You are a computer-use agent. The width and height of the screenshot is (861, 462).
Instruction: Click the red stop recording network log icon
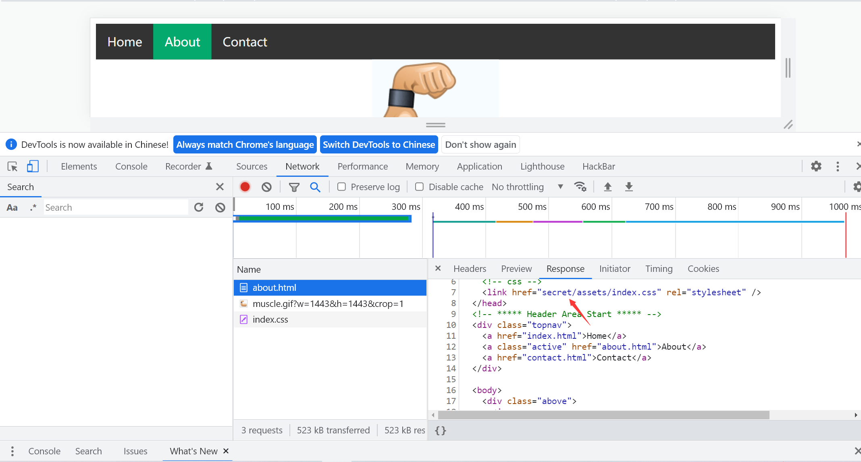tap(245, 186)
